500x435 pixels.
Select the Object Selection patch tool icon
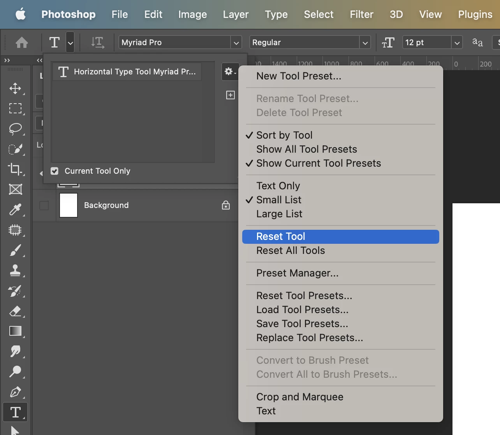pyautogui.click(x=15, y=230)
